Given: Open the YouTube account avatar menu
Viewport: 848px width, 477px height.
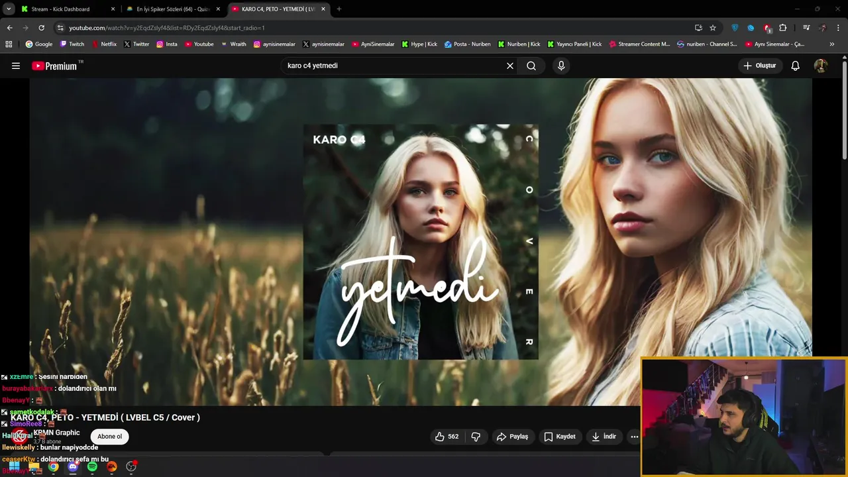Looking at the screenshot, I should (x=821, y=66).
